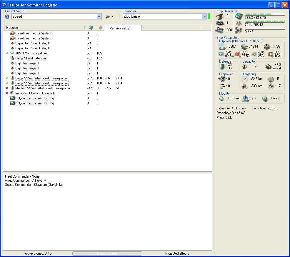290x257 pixels.
Task: Select the 10MN MicroWarpdrive II module icon
Action: pyautogui.click(x=12, y=53)
